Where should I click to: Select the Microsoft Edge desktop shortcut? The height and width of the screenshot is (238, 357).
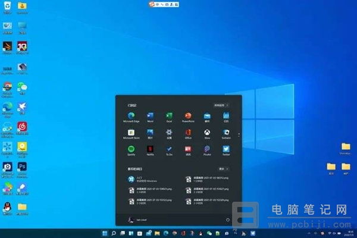tap(7, 109)
